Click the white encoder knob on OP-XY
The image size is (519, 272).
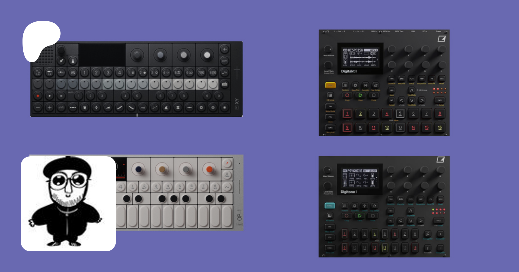pos(207,55)
